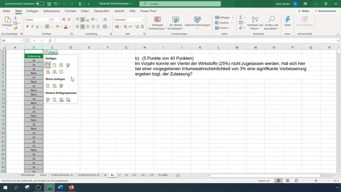341x192 pixels.
Task: Click the Save icon in title bar
Action: (49, 4)
